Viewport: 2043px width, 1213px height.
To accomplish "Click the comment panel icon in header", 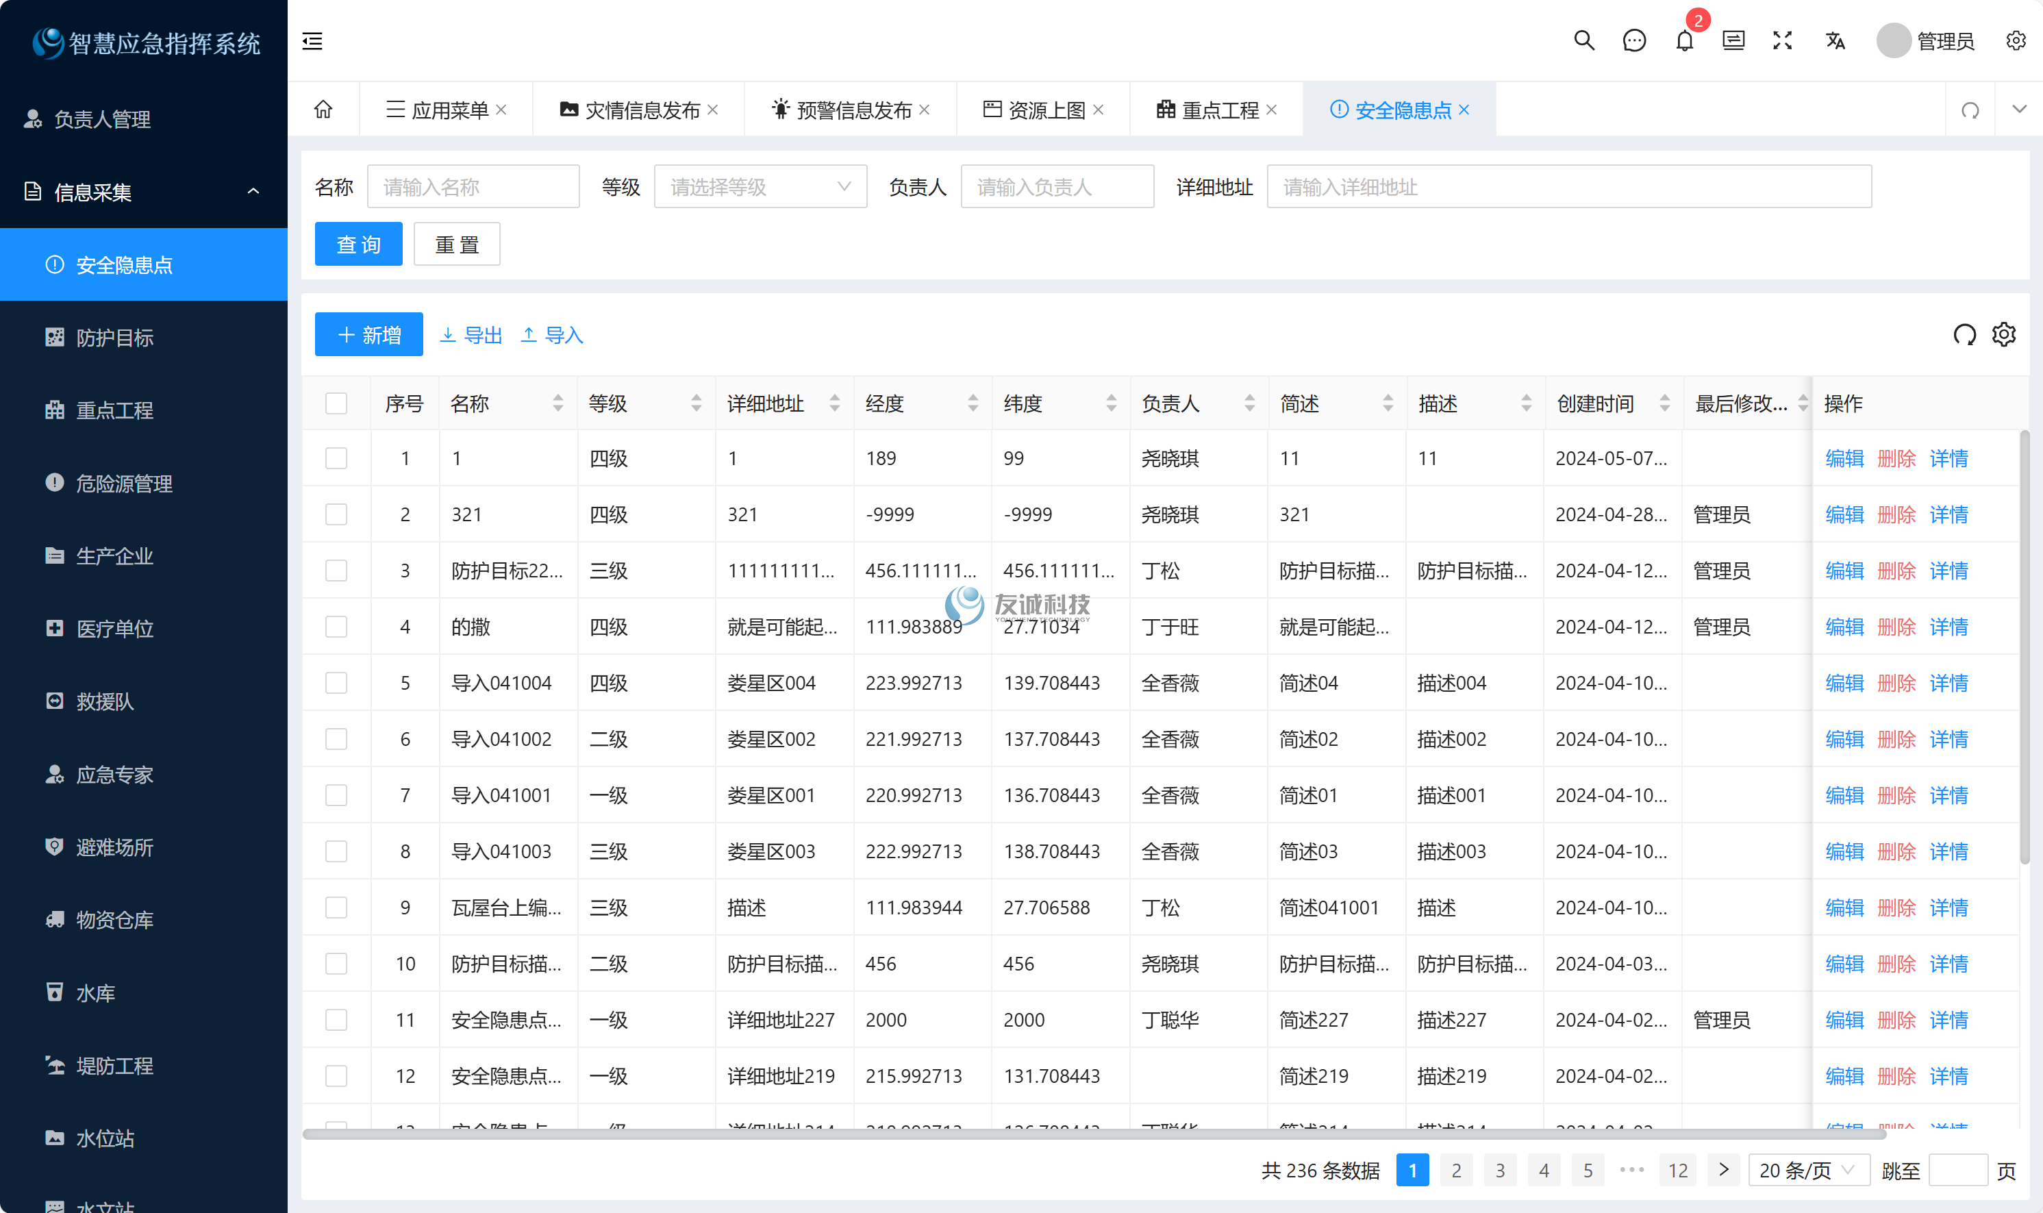I will point(1733,41).
